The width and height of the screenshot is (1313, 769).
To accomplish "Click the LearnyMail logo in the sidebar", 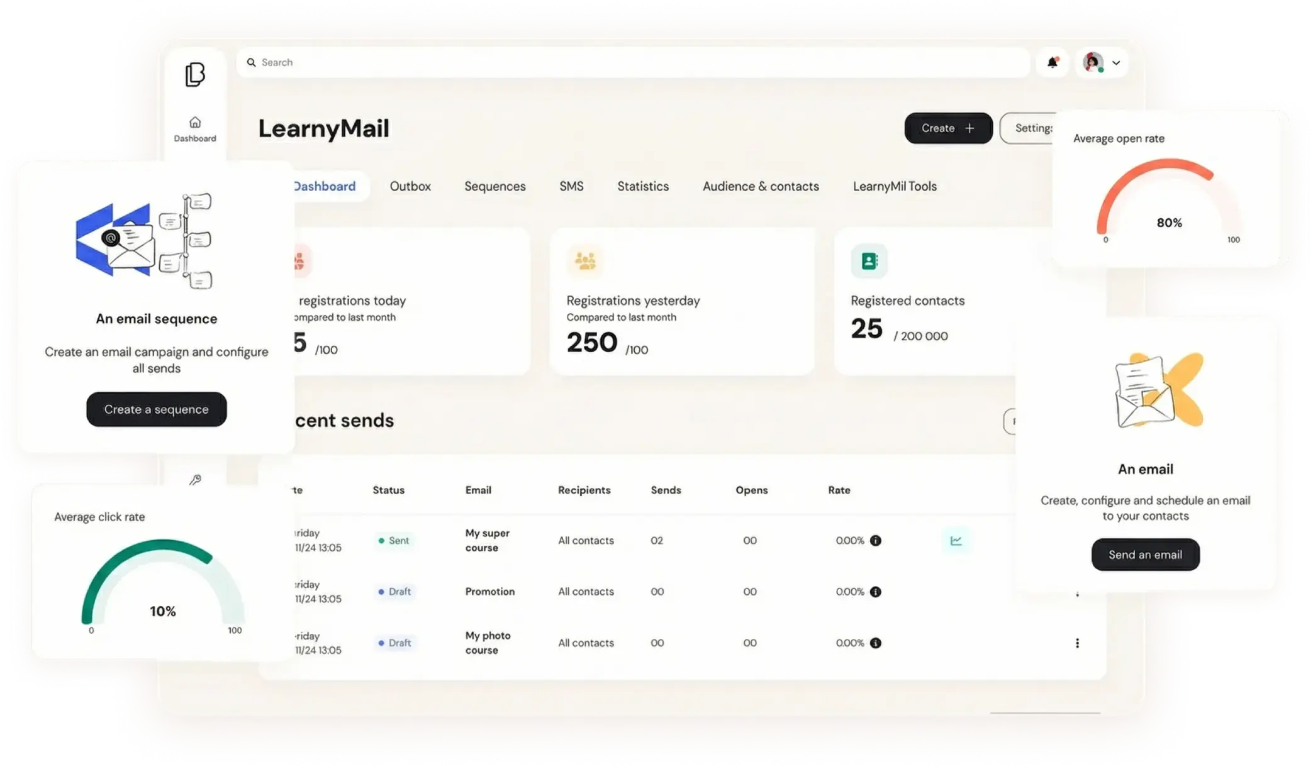I will tap(194, 74).
